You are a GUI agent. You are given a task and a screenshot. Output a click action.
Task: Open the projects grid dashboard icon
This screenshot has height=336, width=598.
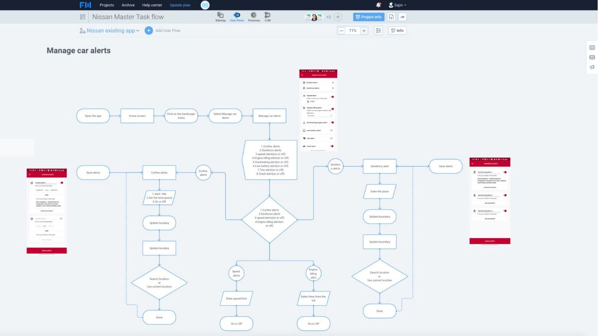click(x=83, y=17)
